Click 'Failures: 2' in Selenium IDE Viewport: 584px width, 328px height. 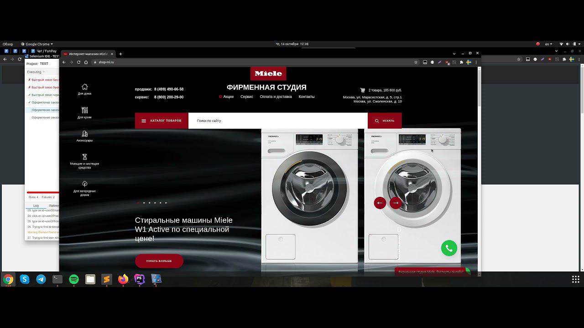(48, 197)
